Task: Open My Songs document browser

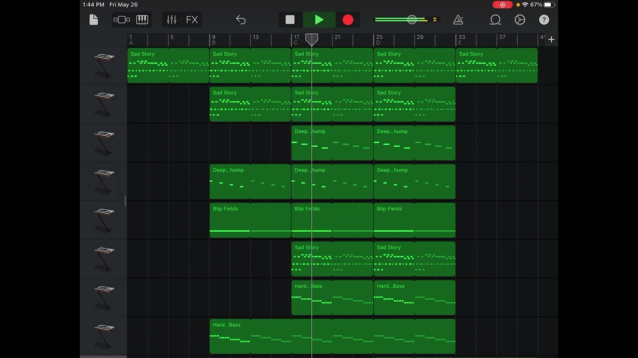Action: [x=94, y=20]
